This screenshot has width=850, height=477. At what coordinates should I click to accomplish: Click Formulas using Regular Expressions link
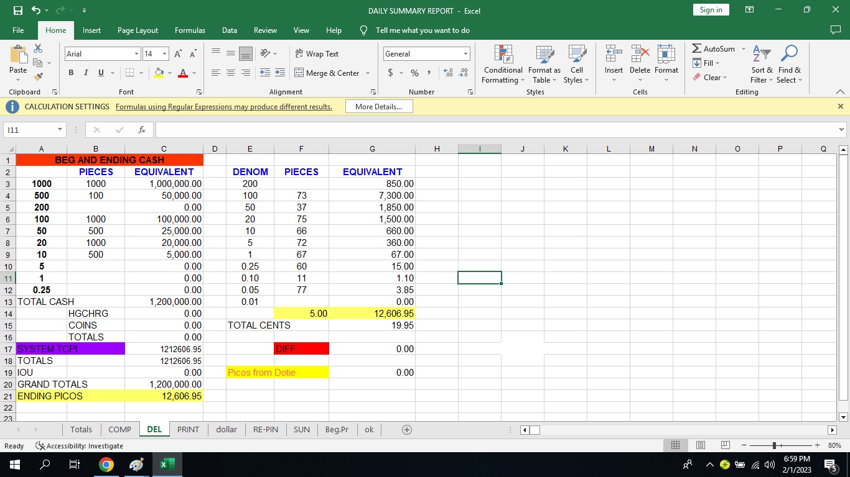224,107
